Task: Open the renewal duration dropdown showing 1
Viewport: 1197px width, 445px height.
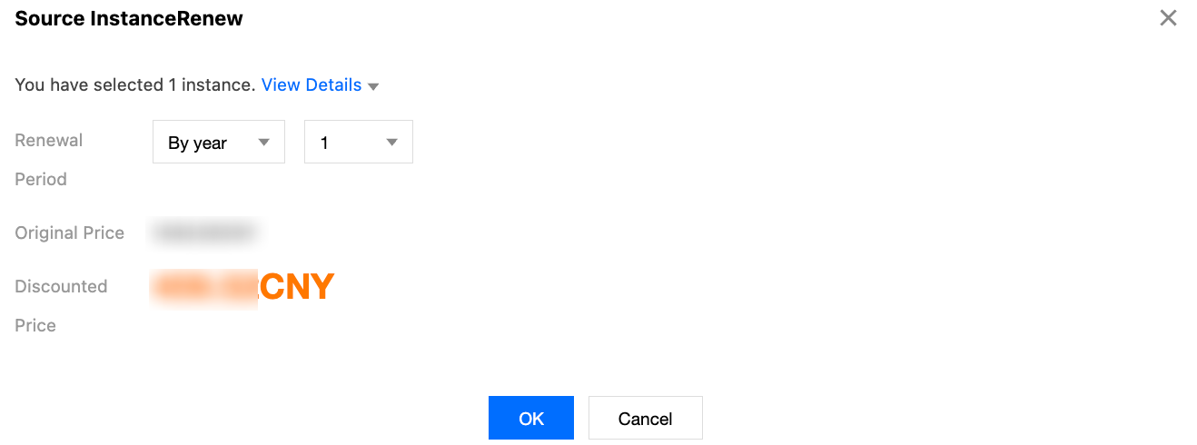Action: 358,143
